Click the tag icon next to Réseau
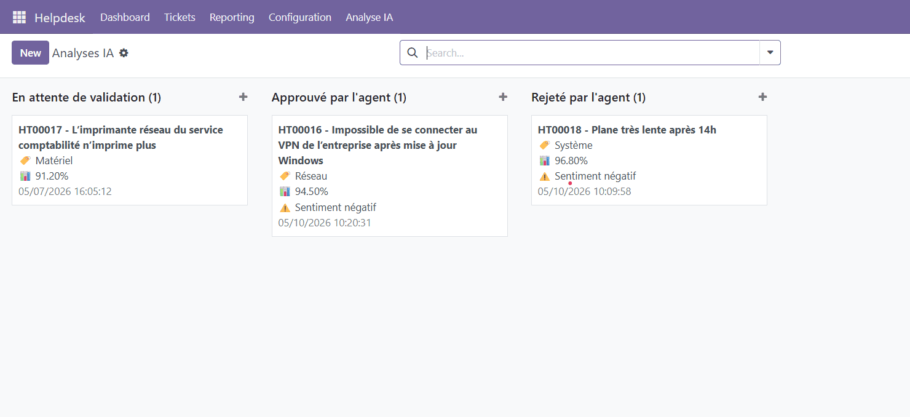 click(x=285, y=176)
